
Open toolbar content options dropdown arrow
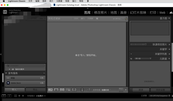[126, 90]
